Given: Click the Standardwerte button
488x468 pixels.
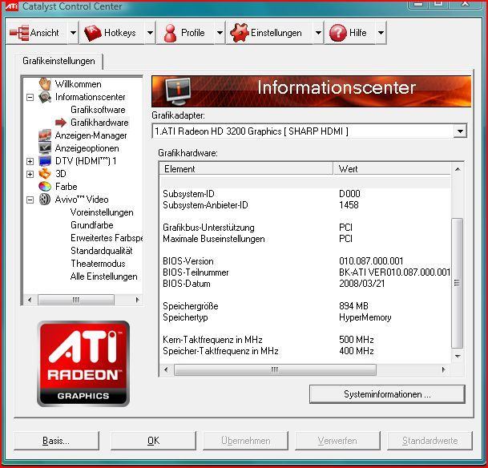Looking at the screenshot, I should click(430, 441).
